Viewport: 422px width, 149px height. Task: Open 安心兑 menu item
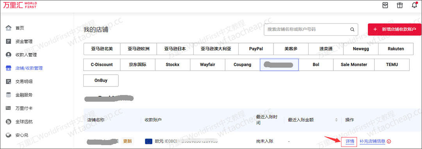(22, 135)
